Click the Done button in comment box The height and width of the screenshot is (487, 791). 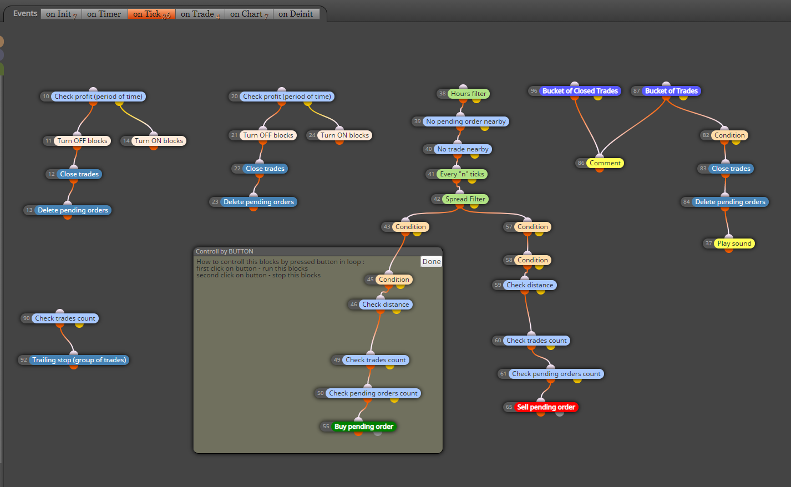click(x=432, y=261)
